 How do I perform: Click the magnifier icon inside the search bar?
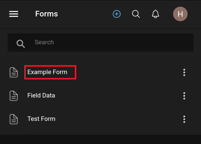click(21, 43)
